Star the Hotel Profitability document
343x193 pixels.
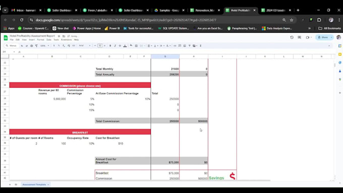[59, 36]
